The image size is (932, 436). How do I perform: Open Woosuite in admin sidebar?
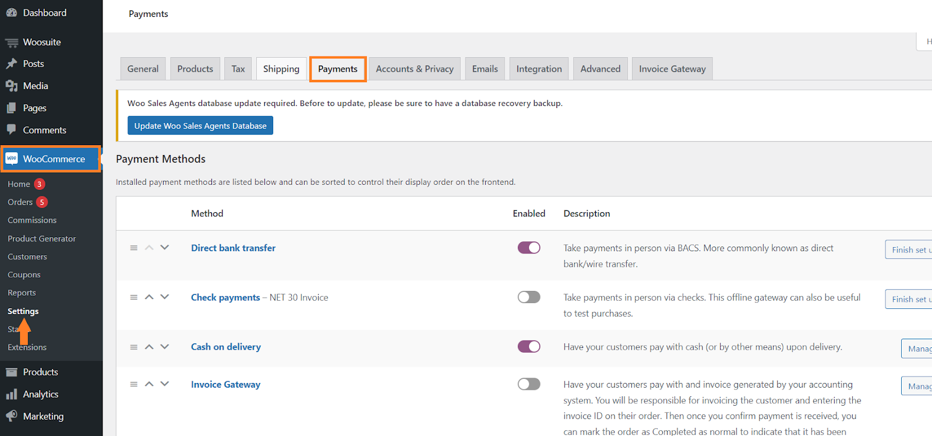click(x=42, y=42)
